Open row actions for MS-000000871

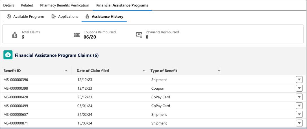click(x=299, y=123)
